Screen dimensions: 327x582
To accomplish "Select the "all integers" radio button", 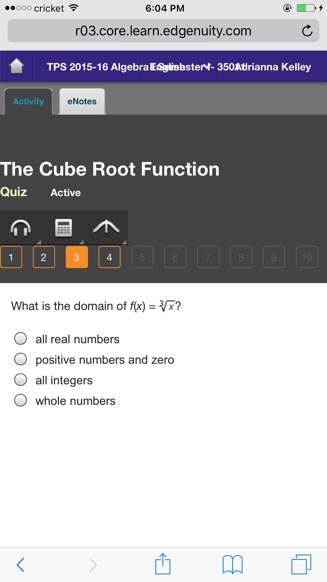I will pos(21,380).
